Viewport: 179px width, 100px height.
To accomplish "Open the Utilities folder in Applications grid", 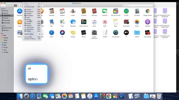I will click(137, 33).
